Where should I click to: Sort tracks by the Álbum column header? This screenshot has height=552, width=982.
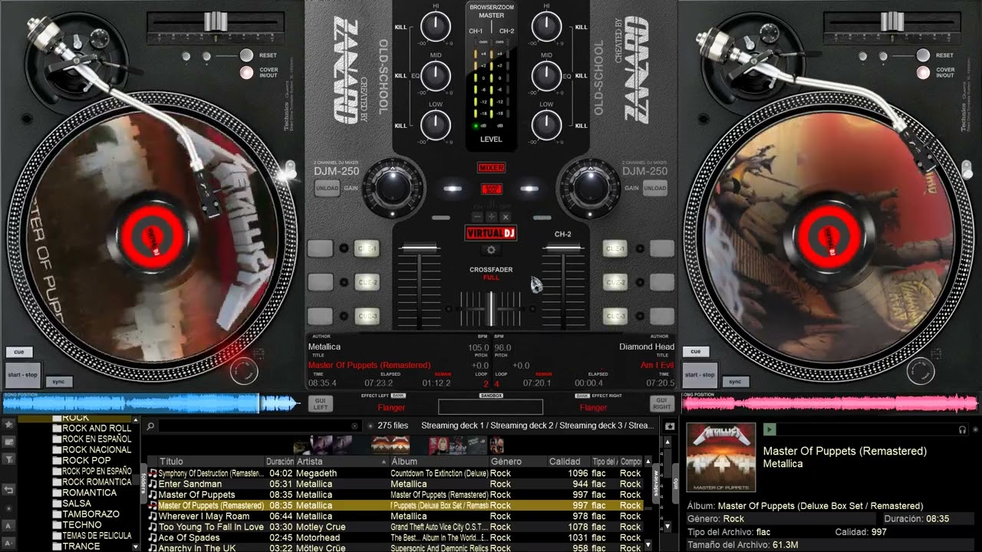coord(439,462)
